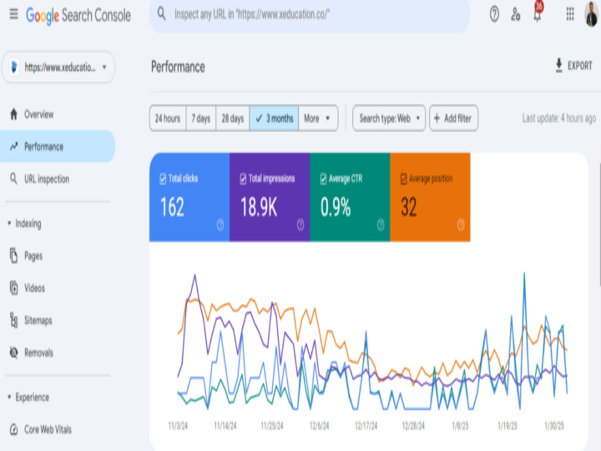Open the More date range dropdown
The height and width of the screenshot is (451, 601).
pyautogui.click(x=318, y=118)
